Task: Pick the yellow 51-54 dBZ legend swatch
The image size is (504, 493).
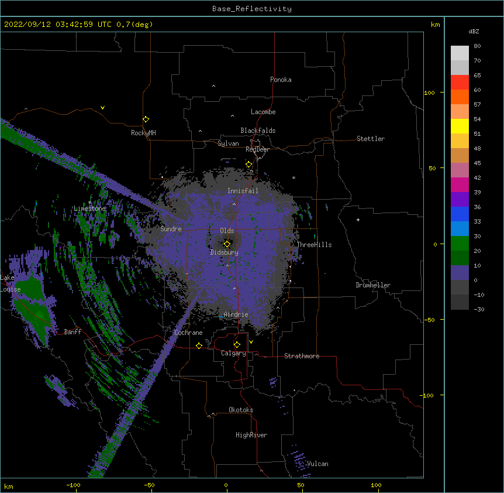Action: click(x=460, y=126)
